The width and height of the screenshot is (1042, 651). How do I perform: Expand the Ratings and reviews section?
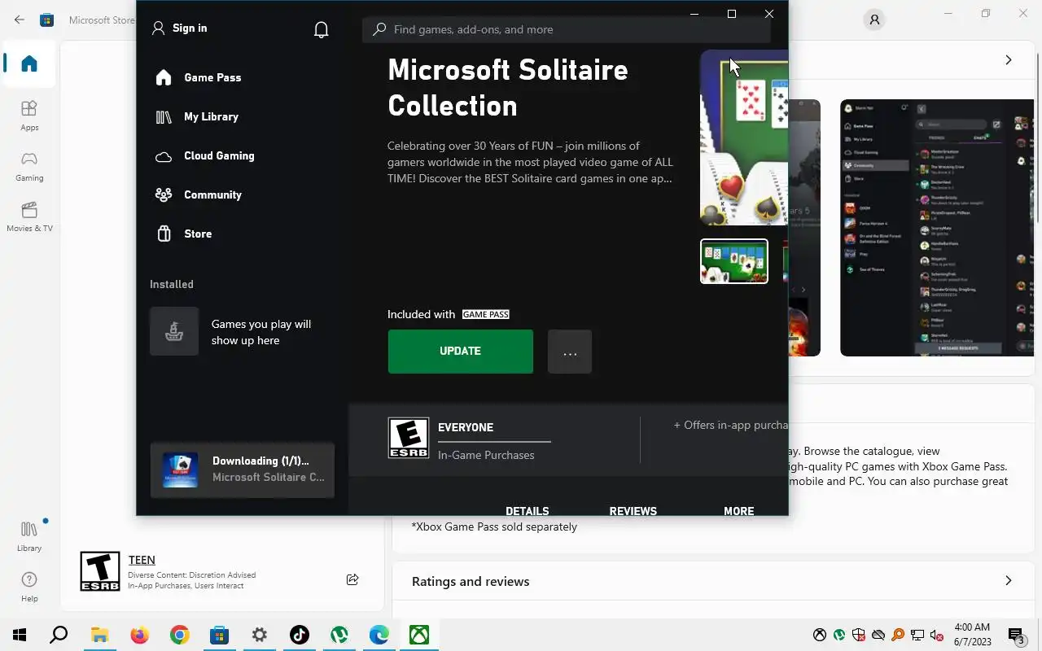(x=1009, y=581)
